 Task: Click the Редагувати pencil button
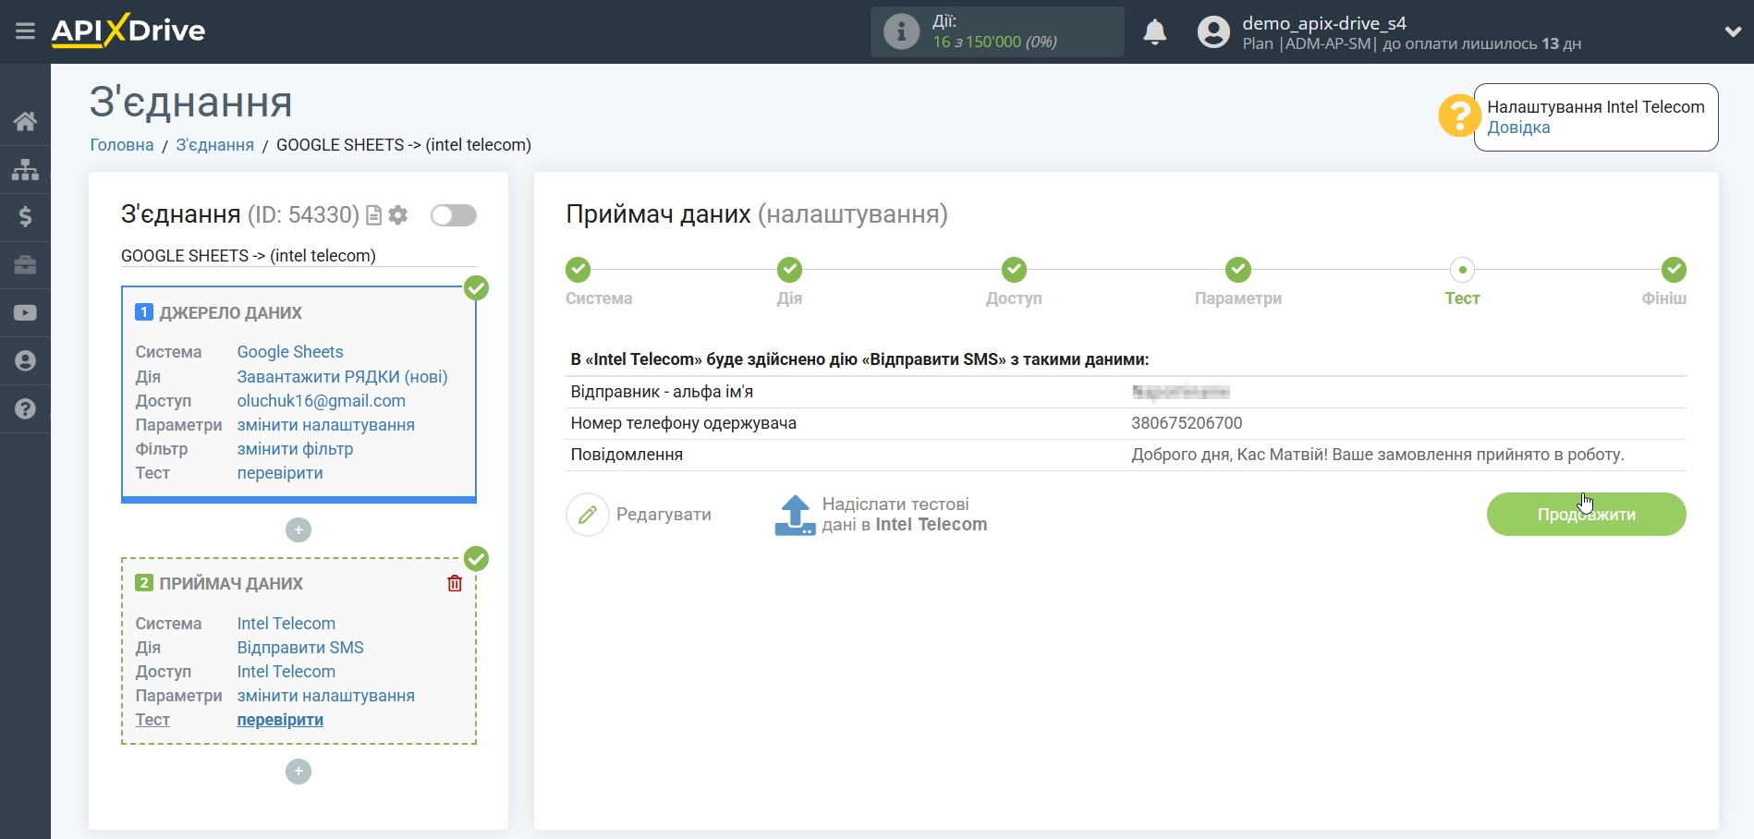point(639,515)
